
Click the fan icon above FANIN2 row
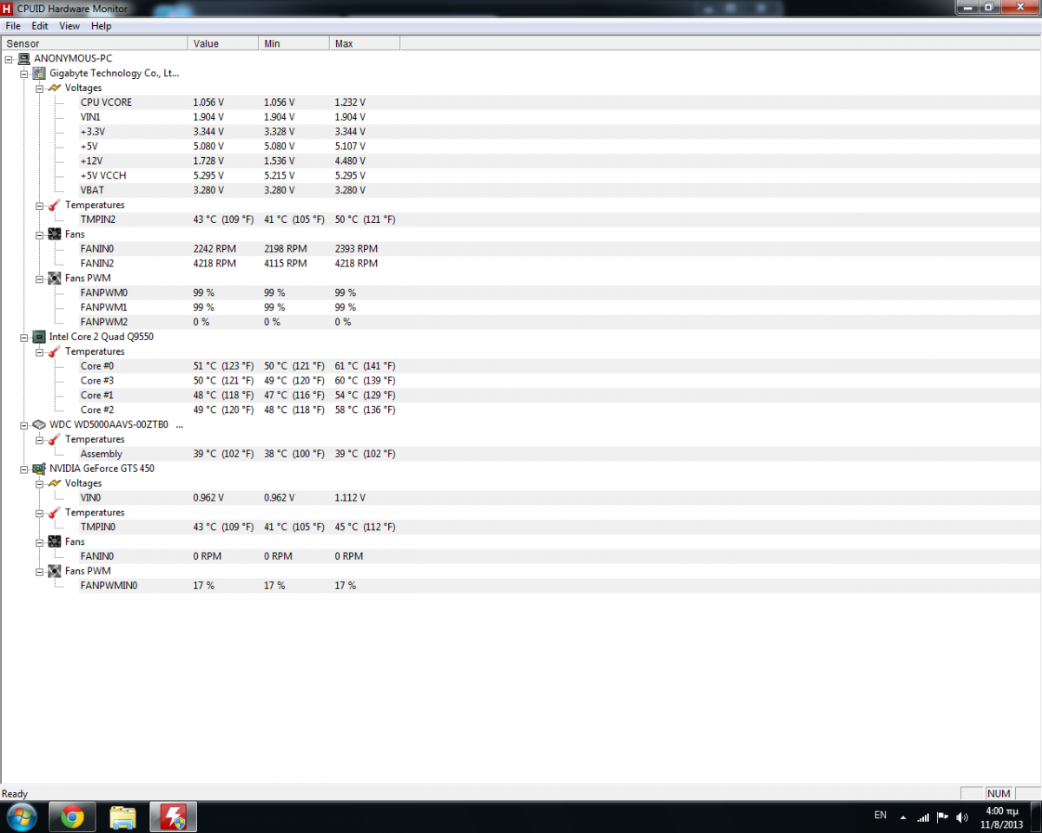54,235
